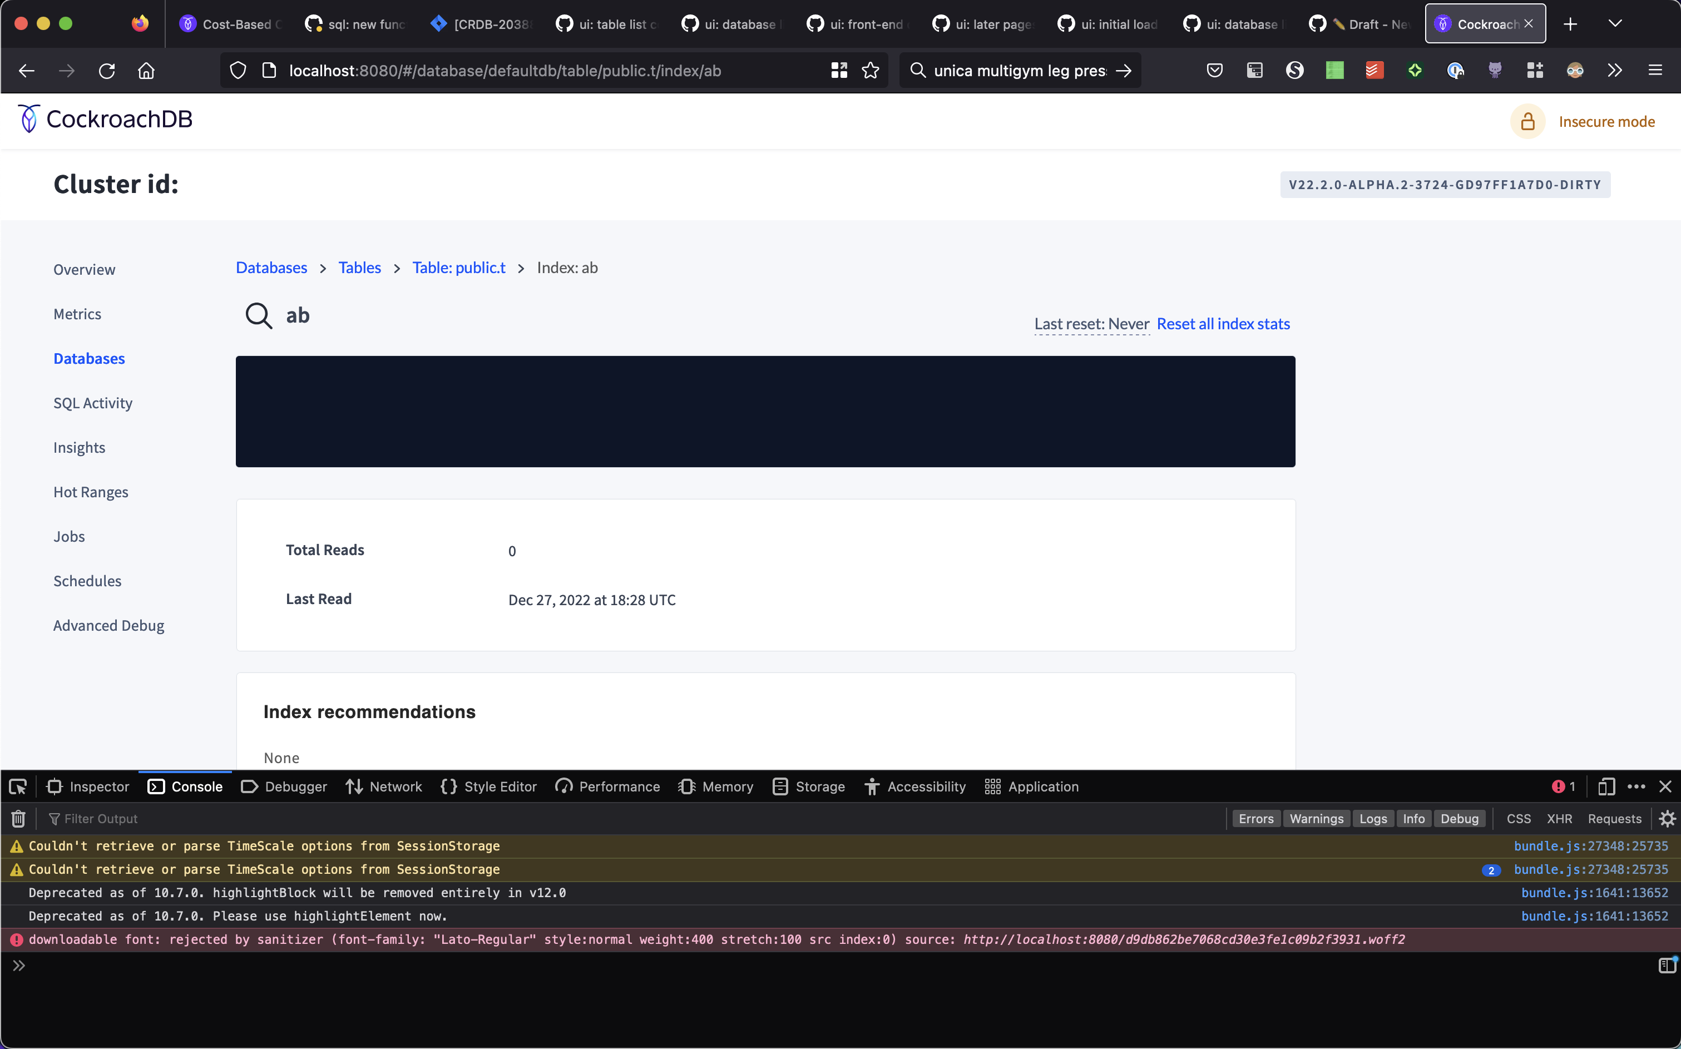Image resolution: width=1681 pixels, height=1049 pixels.
Task: Close the active Cockroach browser tab
Action: click(x=1529, y=23)
